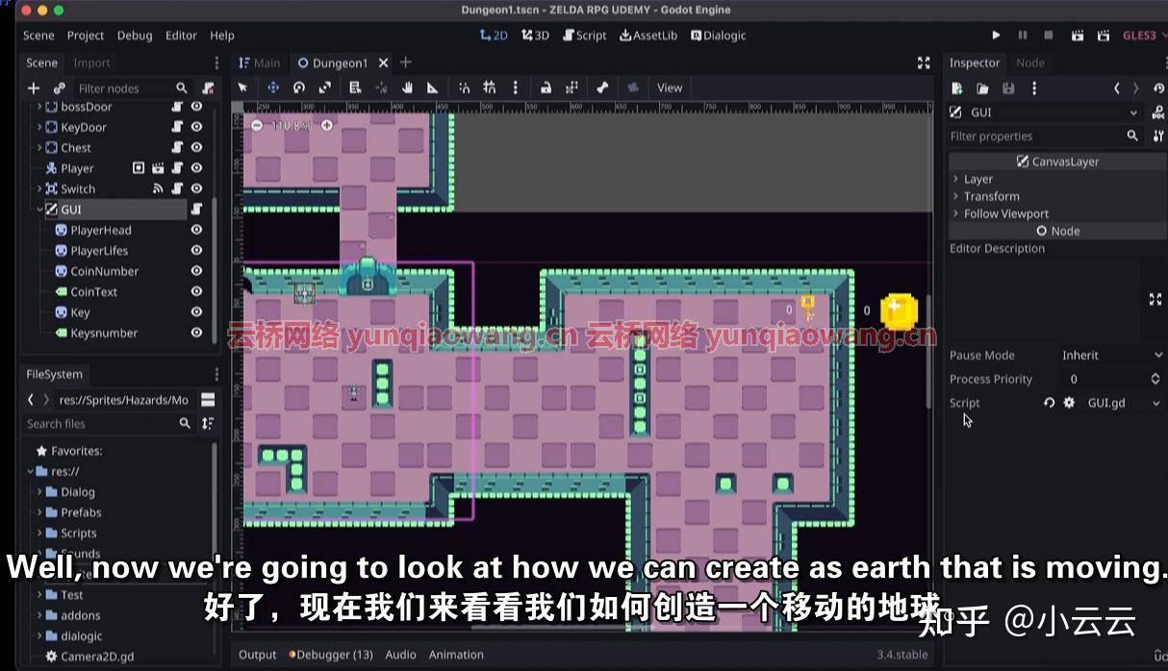This screenshot has height=671, width=1168.
Task: Click the Filter properties search field
Action: [x=1034, y=137]
